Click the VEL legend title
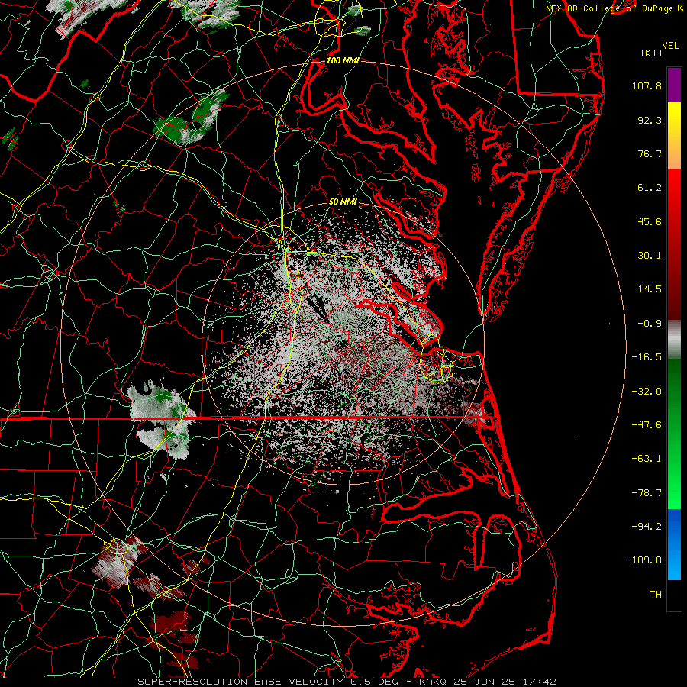This screenshot has height=687, width=687. pos(670,46)
